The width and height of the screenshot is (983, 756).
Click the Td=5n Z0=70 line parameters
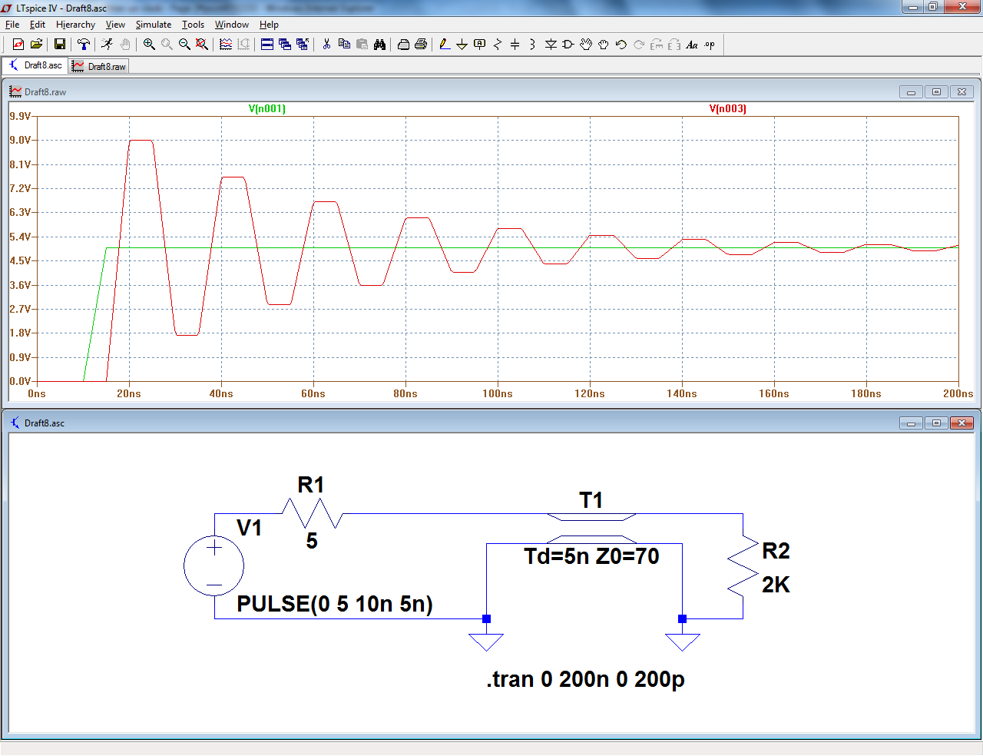[591, 555]
